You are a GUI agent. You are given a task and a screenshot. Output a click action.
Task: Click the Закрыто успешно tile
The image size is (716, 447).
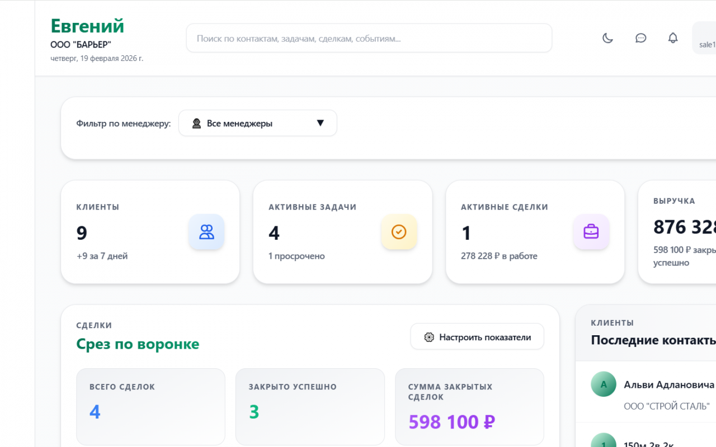click(310, 407)
